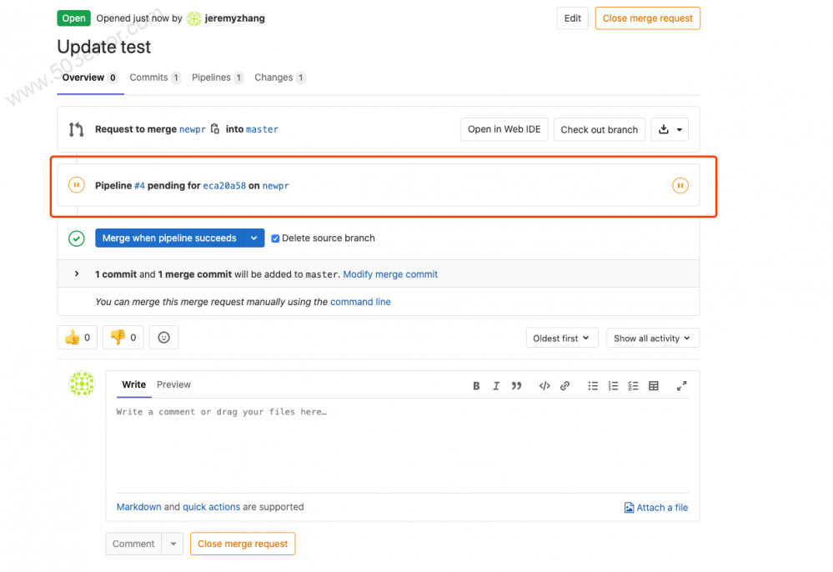
Task: Open the Show all activity filter
Action: click(x=652, y=338)
